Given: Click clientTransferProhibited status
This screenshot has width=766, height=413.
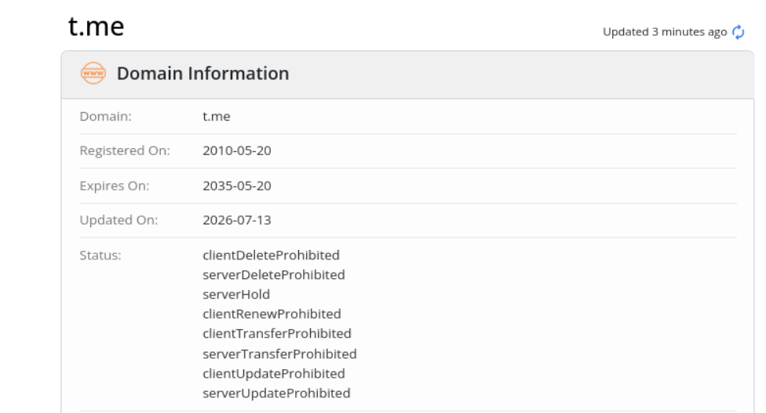Looking at the screenshot, I should click(x=277, y=334).
